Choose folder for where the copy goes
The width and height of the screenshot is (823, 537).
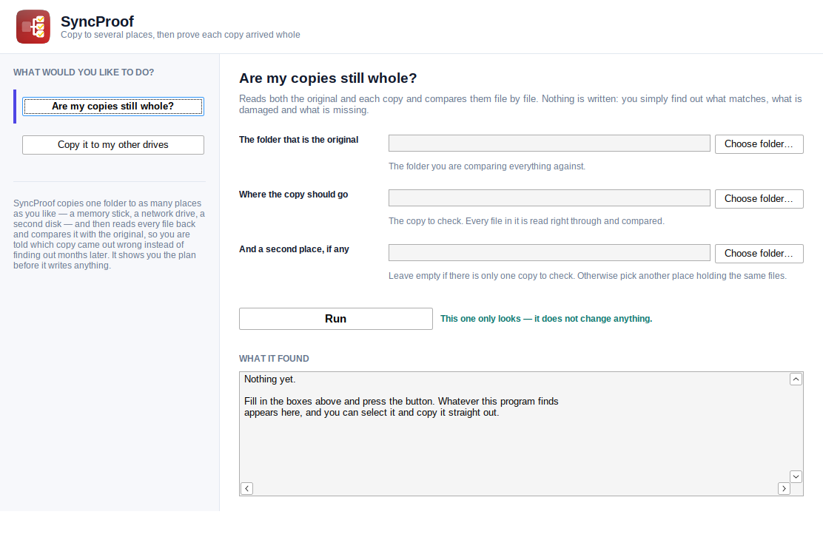pos(759,199)
